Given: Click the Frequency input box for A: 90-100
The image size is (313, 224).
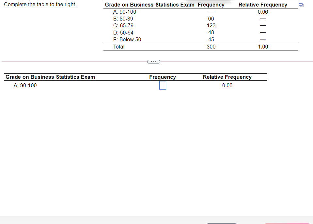Looking at the screenshot, I should point(163,85).
